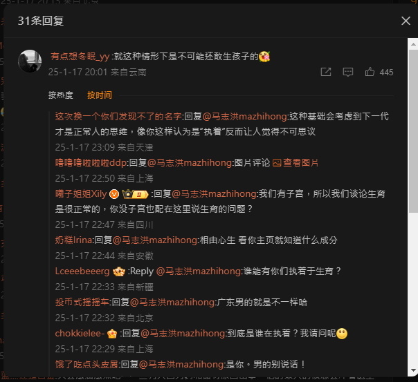
Task: Select the 按时间 sorting tab
Action: (x=100, y=95)
